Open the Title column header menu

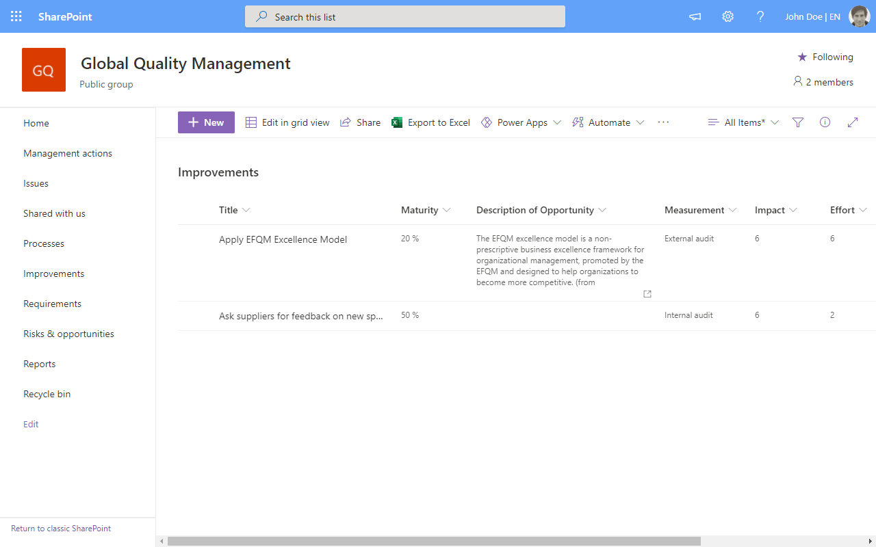(x=234, y=210)
